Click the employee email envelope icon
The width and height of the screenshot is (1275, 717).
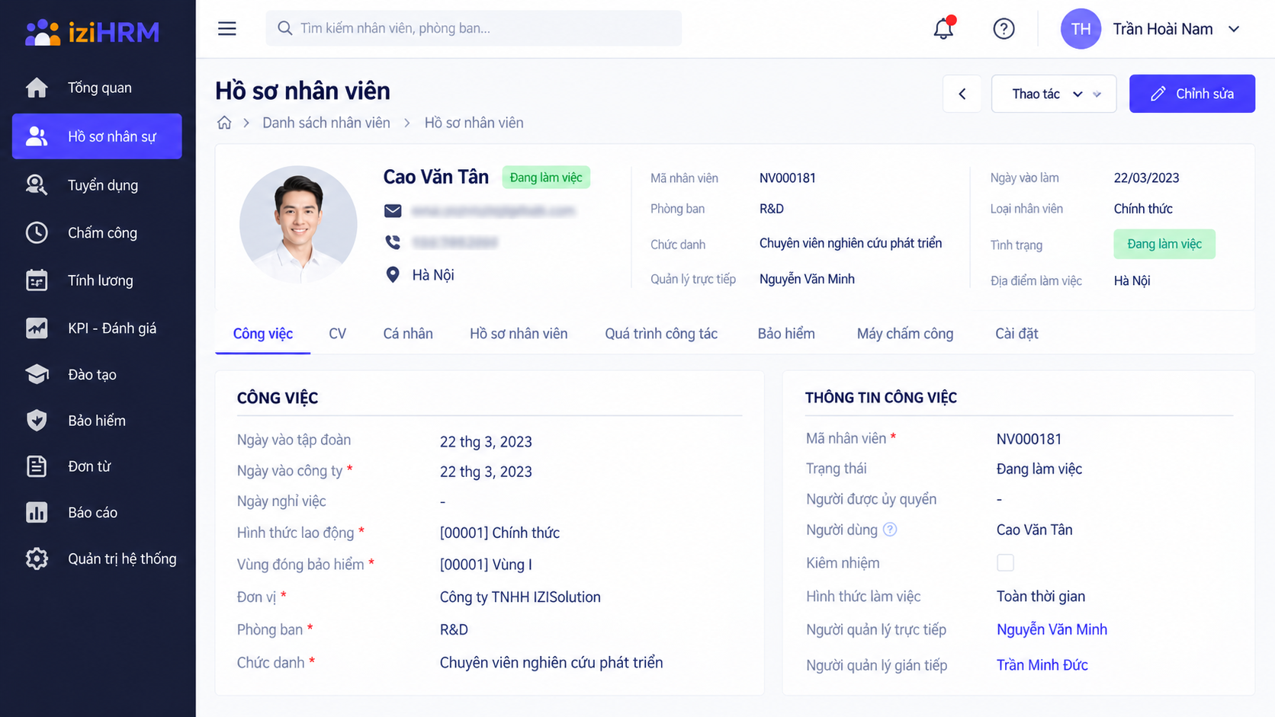point(393,211)
